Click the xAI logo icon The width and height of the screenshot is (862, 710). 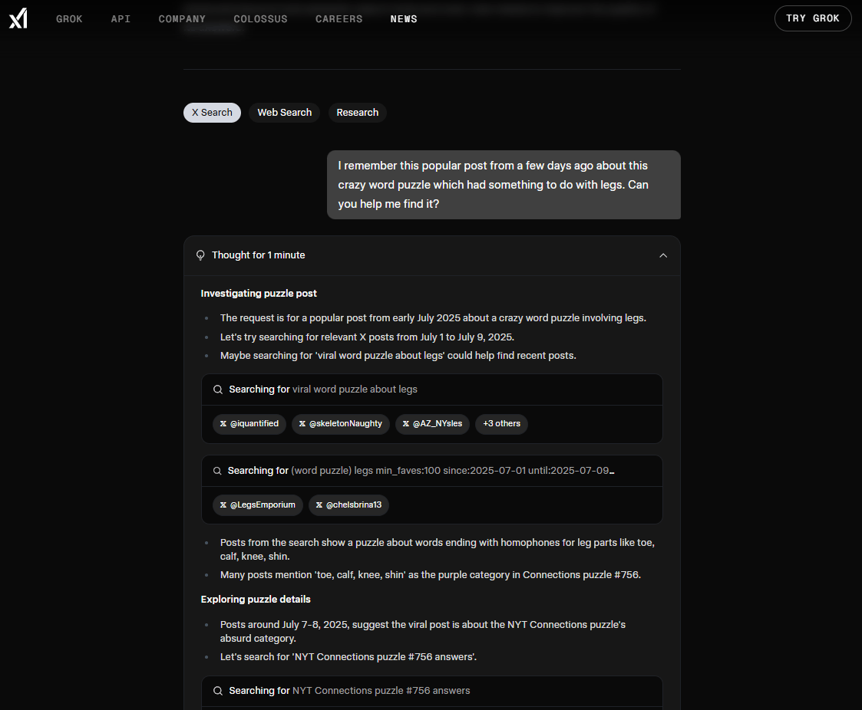click(x=18, y=18)
